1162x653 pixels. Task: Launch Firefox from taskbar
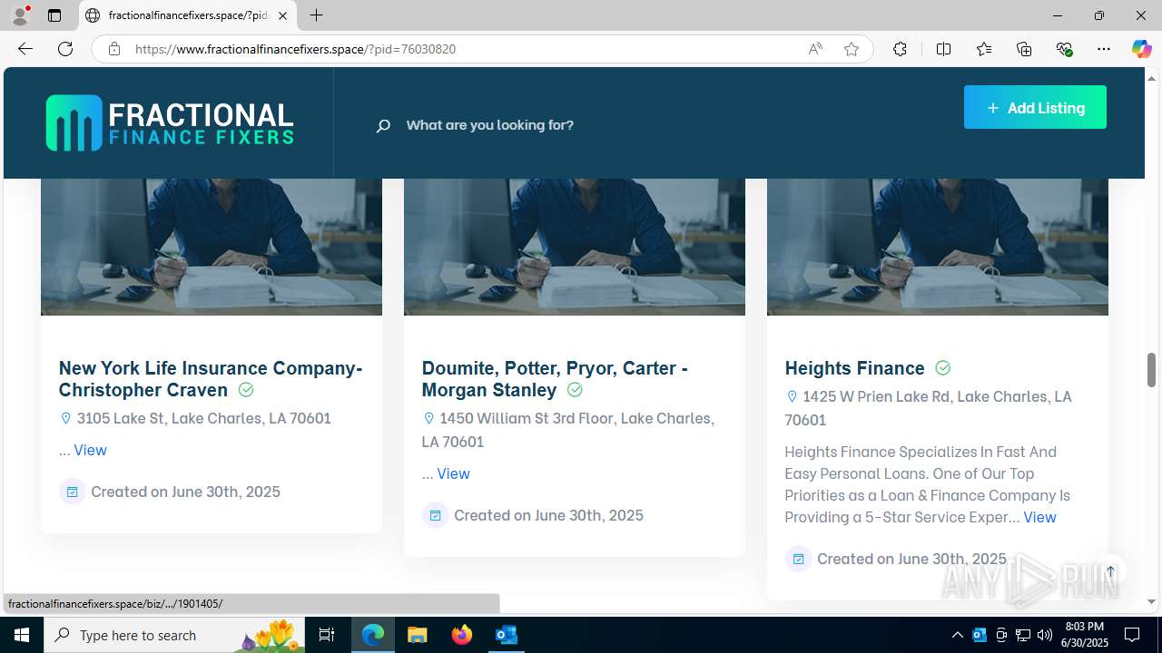(462, 635)
